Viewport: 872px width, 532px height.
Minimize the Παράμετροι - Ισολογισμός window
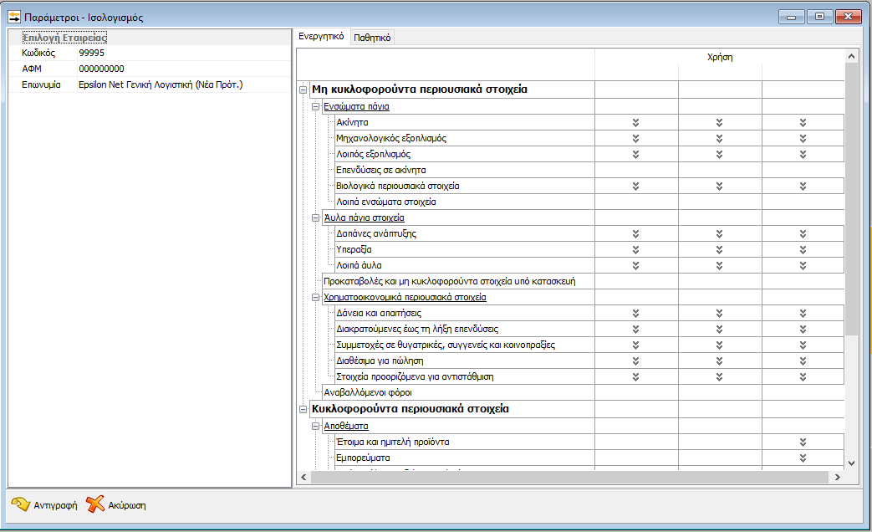coord(792,17)
